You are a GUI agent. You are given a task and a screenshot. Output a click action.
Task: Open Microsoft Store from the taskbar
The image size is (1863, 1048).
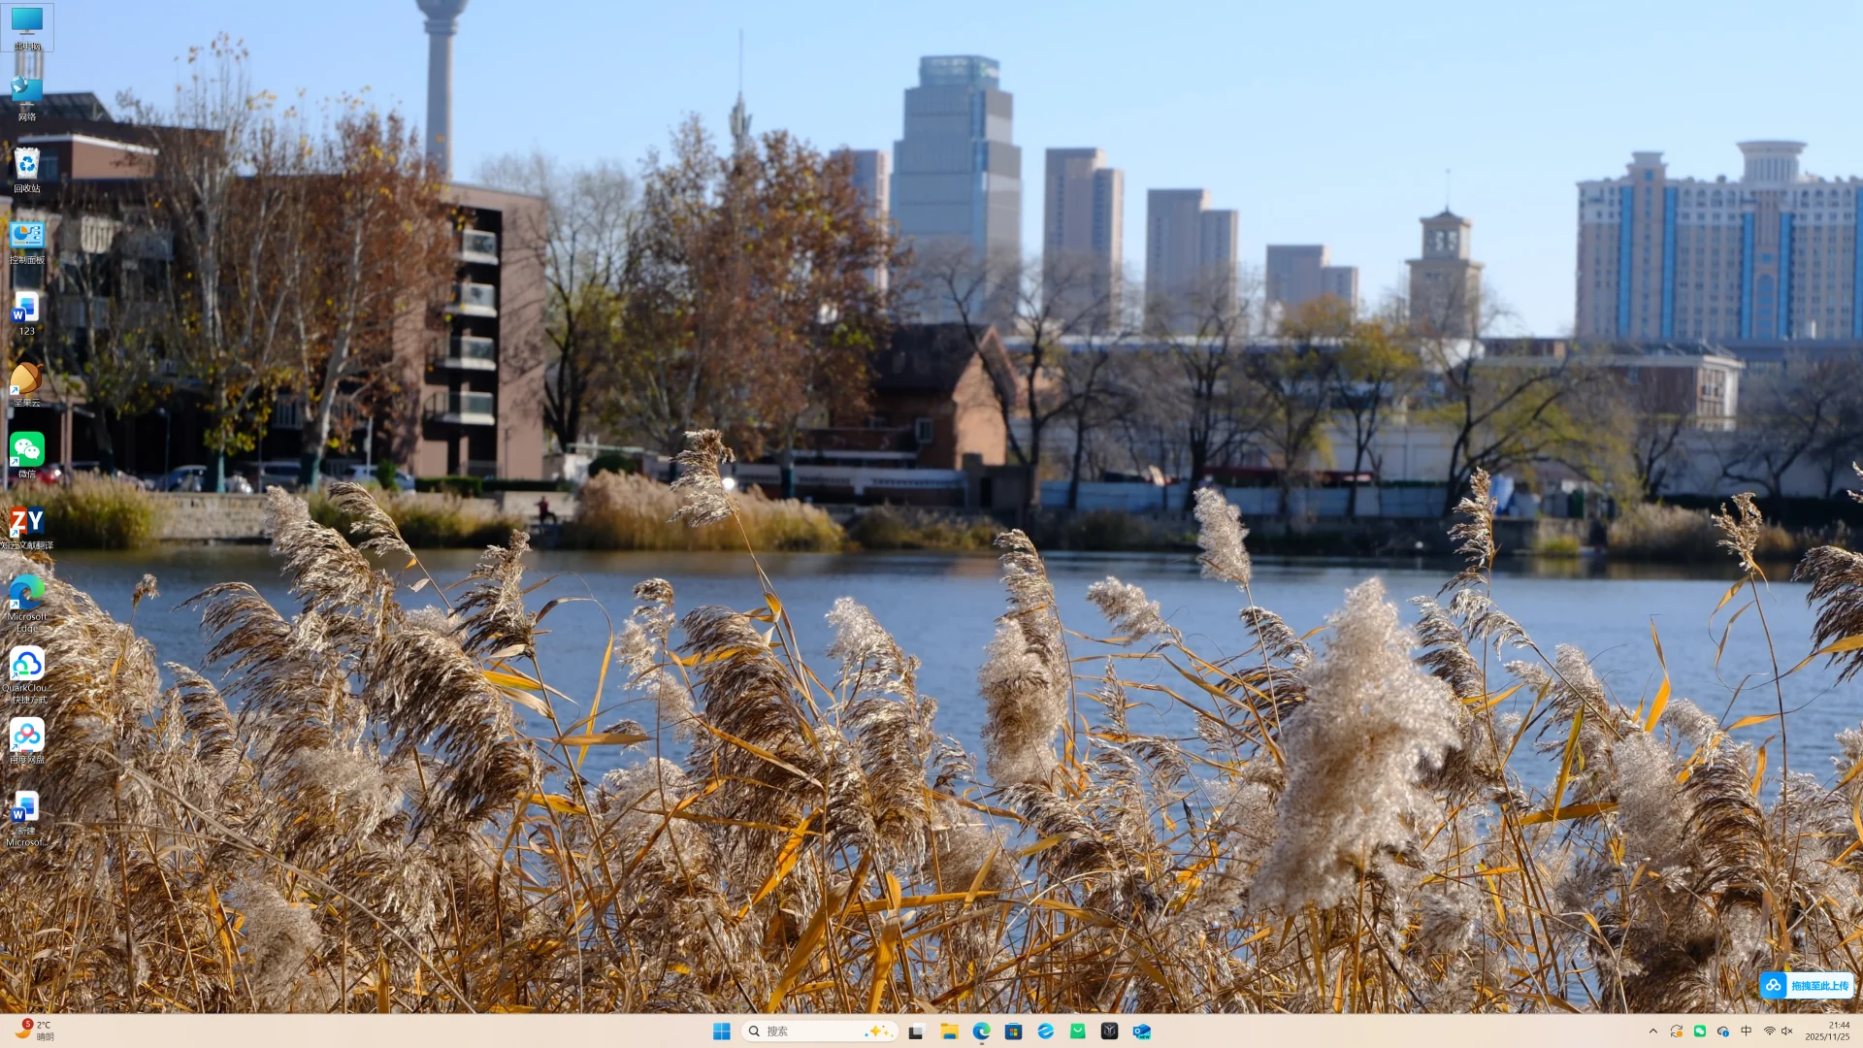click(x=1013, y=1032)
